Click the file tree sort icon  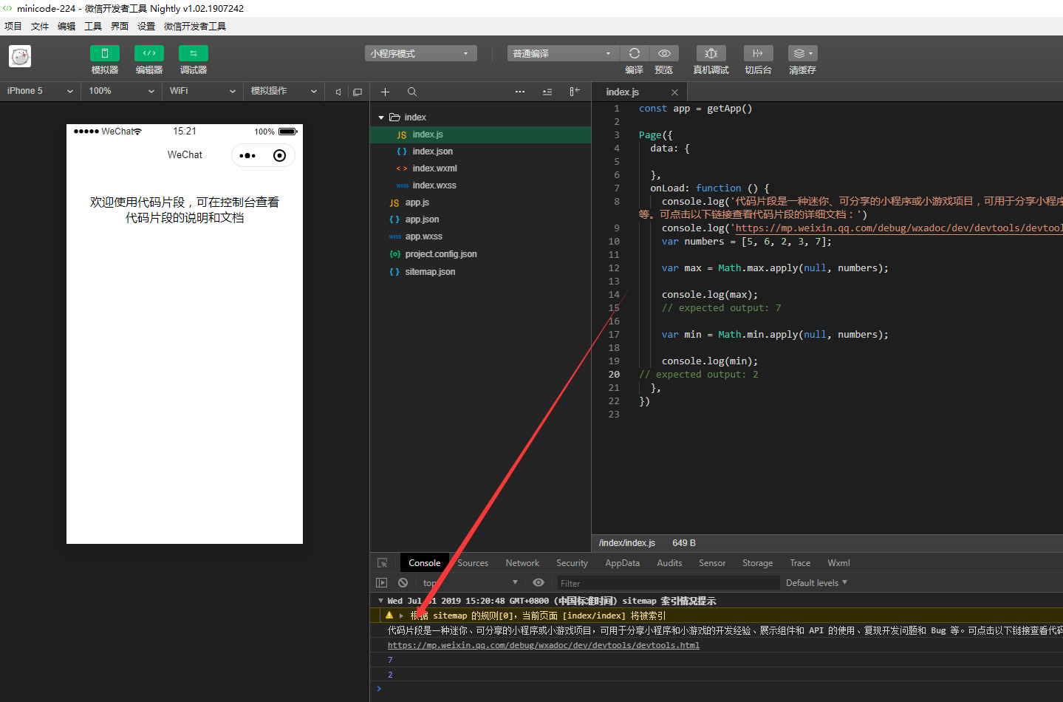pos(547,92)
